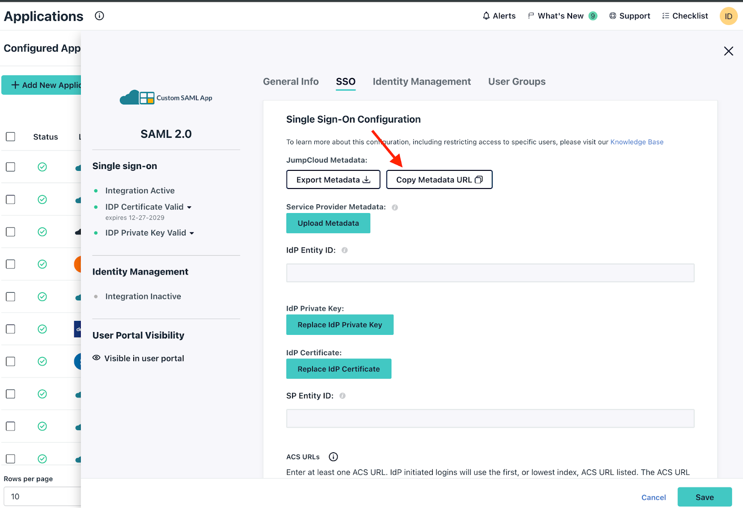Click the ID user avatar
The height and width of the screenshot is (508, 743).
(x=729, y=16)
